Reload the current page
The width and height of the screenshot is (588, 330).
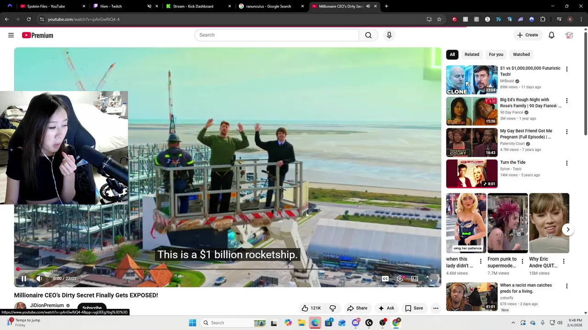(28, 19)
